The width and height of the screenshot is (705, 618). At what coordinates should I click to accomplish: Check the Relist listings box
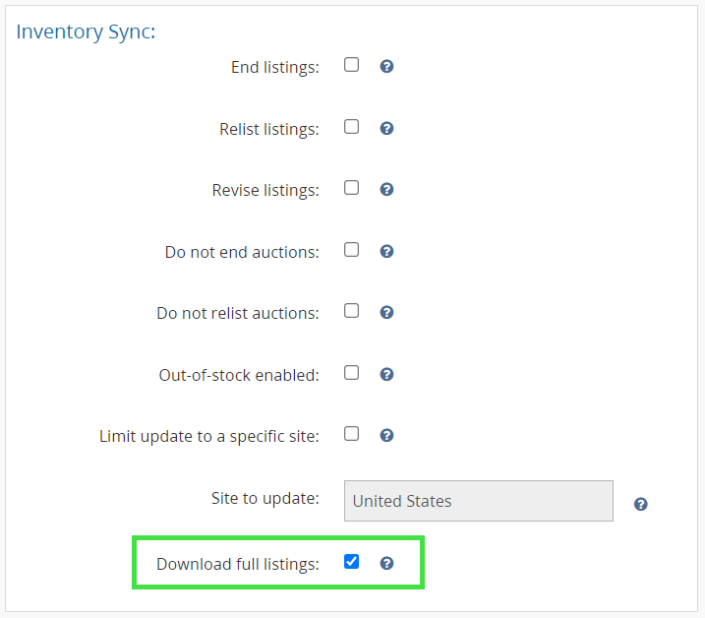351,127
